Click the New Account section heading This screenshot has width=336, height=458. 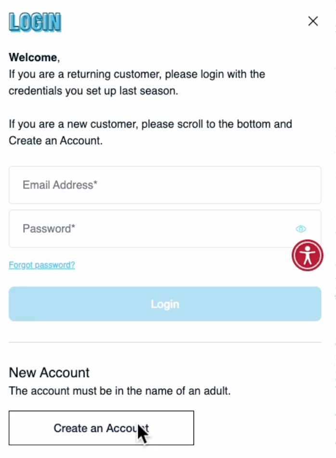tap(49, 372)
